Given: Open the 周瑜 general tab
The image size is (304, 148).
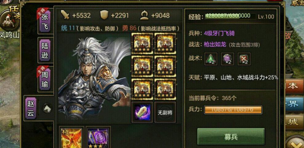Looking at the screenshot, I should click(x=45, y=79).
